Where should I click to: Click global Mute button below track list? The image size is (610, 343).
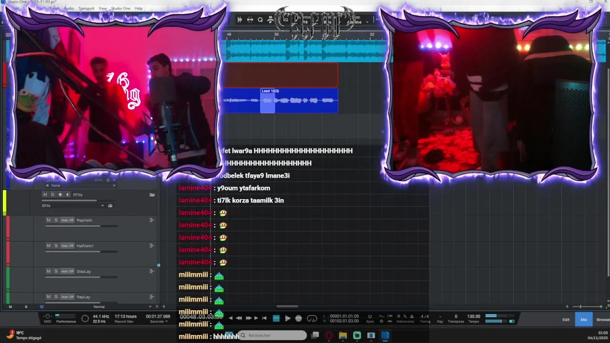pyautogui.click(x=10, y=307)
